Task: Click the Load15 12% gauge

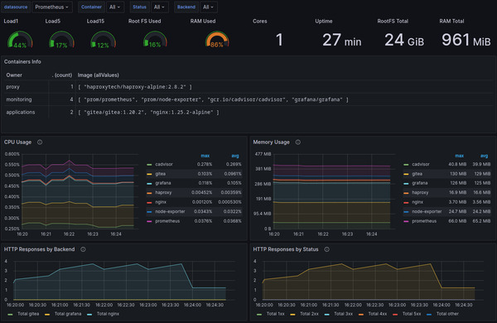Action: (103, 40)
